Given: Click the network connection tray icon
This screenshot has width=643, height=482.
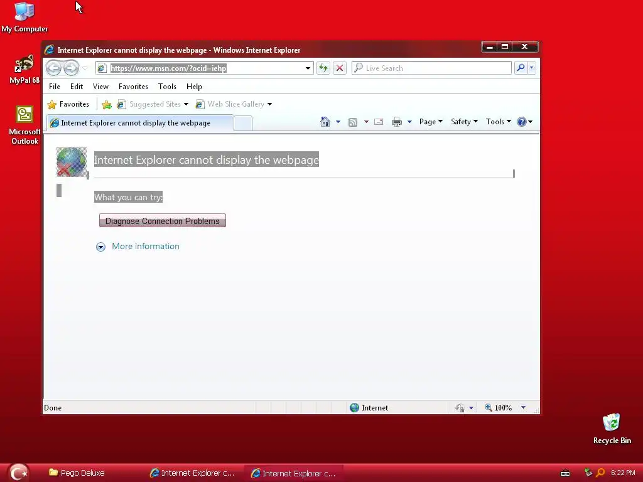Looking at the screenshot, I should click(588, 473).
